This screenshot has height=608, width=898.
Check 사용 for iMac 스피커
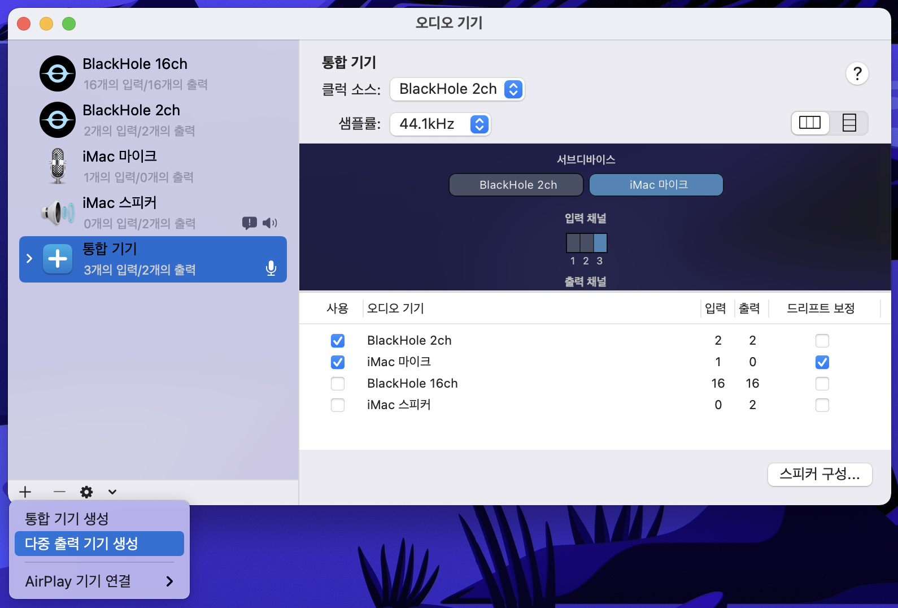click(x=338, y=405)
